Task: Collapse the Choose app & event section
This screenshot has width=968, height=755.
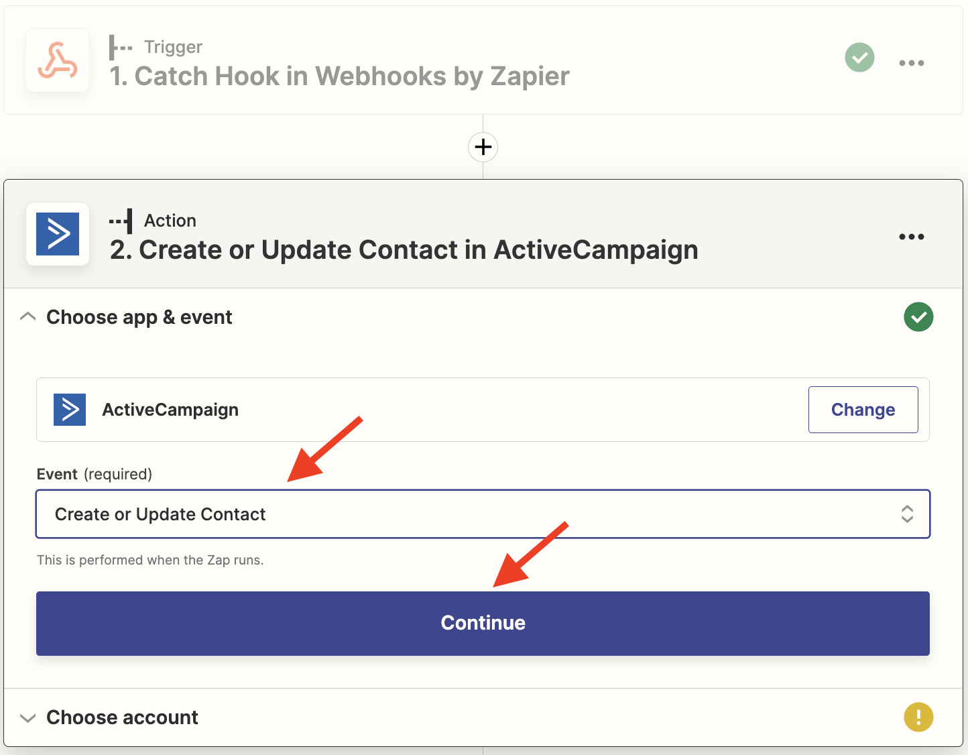Action: pos(28,316)
